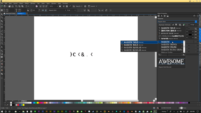Select the Polygon tool
The image size is (201, 113).
click(x=2, y=43)
